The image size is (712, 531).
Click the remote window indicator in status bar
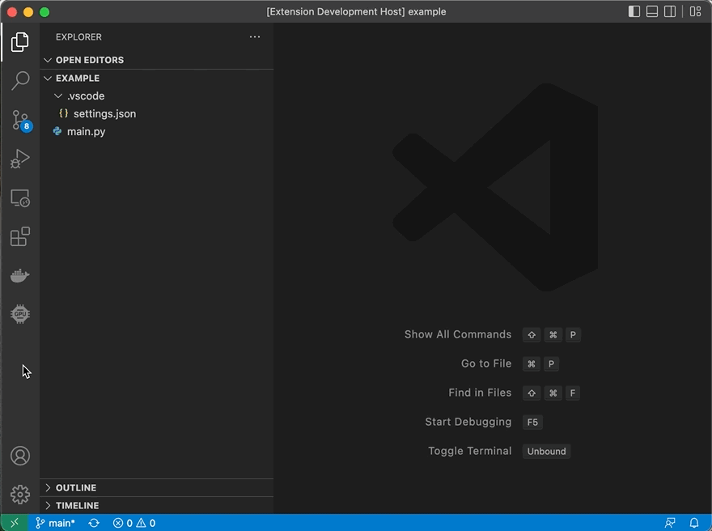point(14,523)
